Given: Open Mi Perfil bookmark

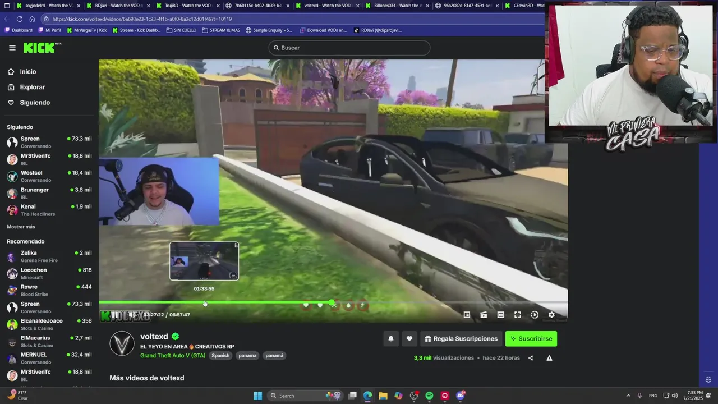Looking at the screenshot, I should [x=49, y=30].
